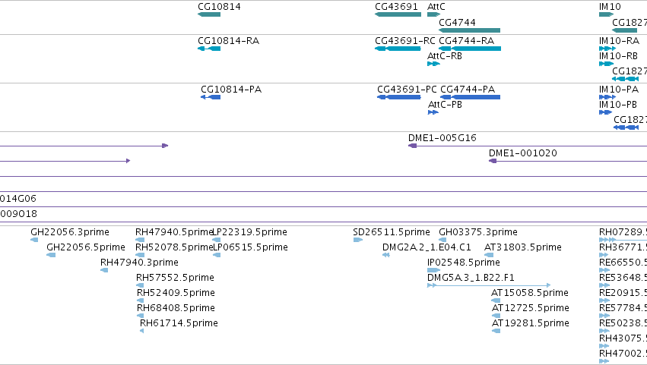Select the LP22319.5prime EST marker
This screenshot has height=365, width=647.
[216, 240]
